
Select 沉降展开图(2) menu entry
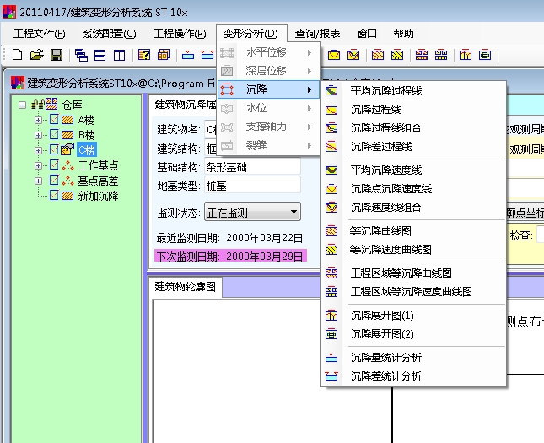coord(413,334)
